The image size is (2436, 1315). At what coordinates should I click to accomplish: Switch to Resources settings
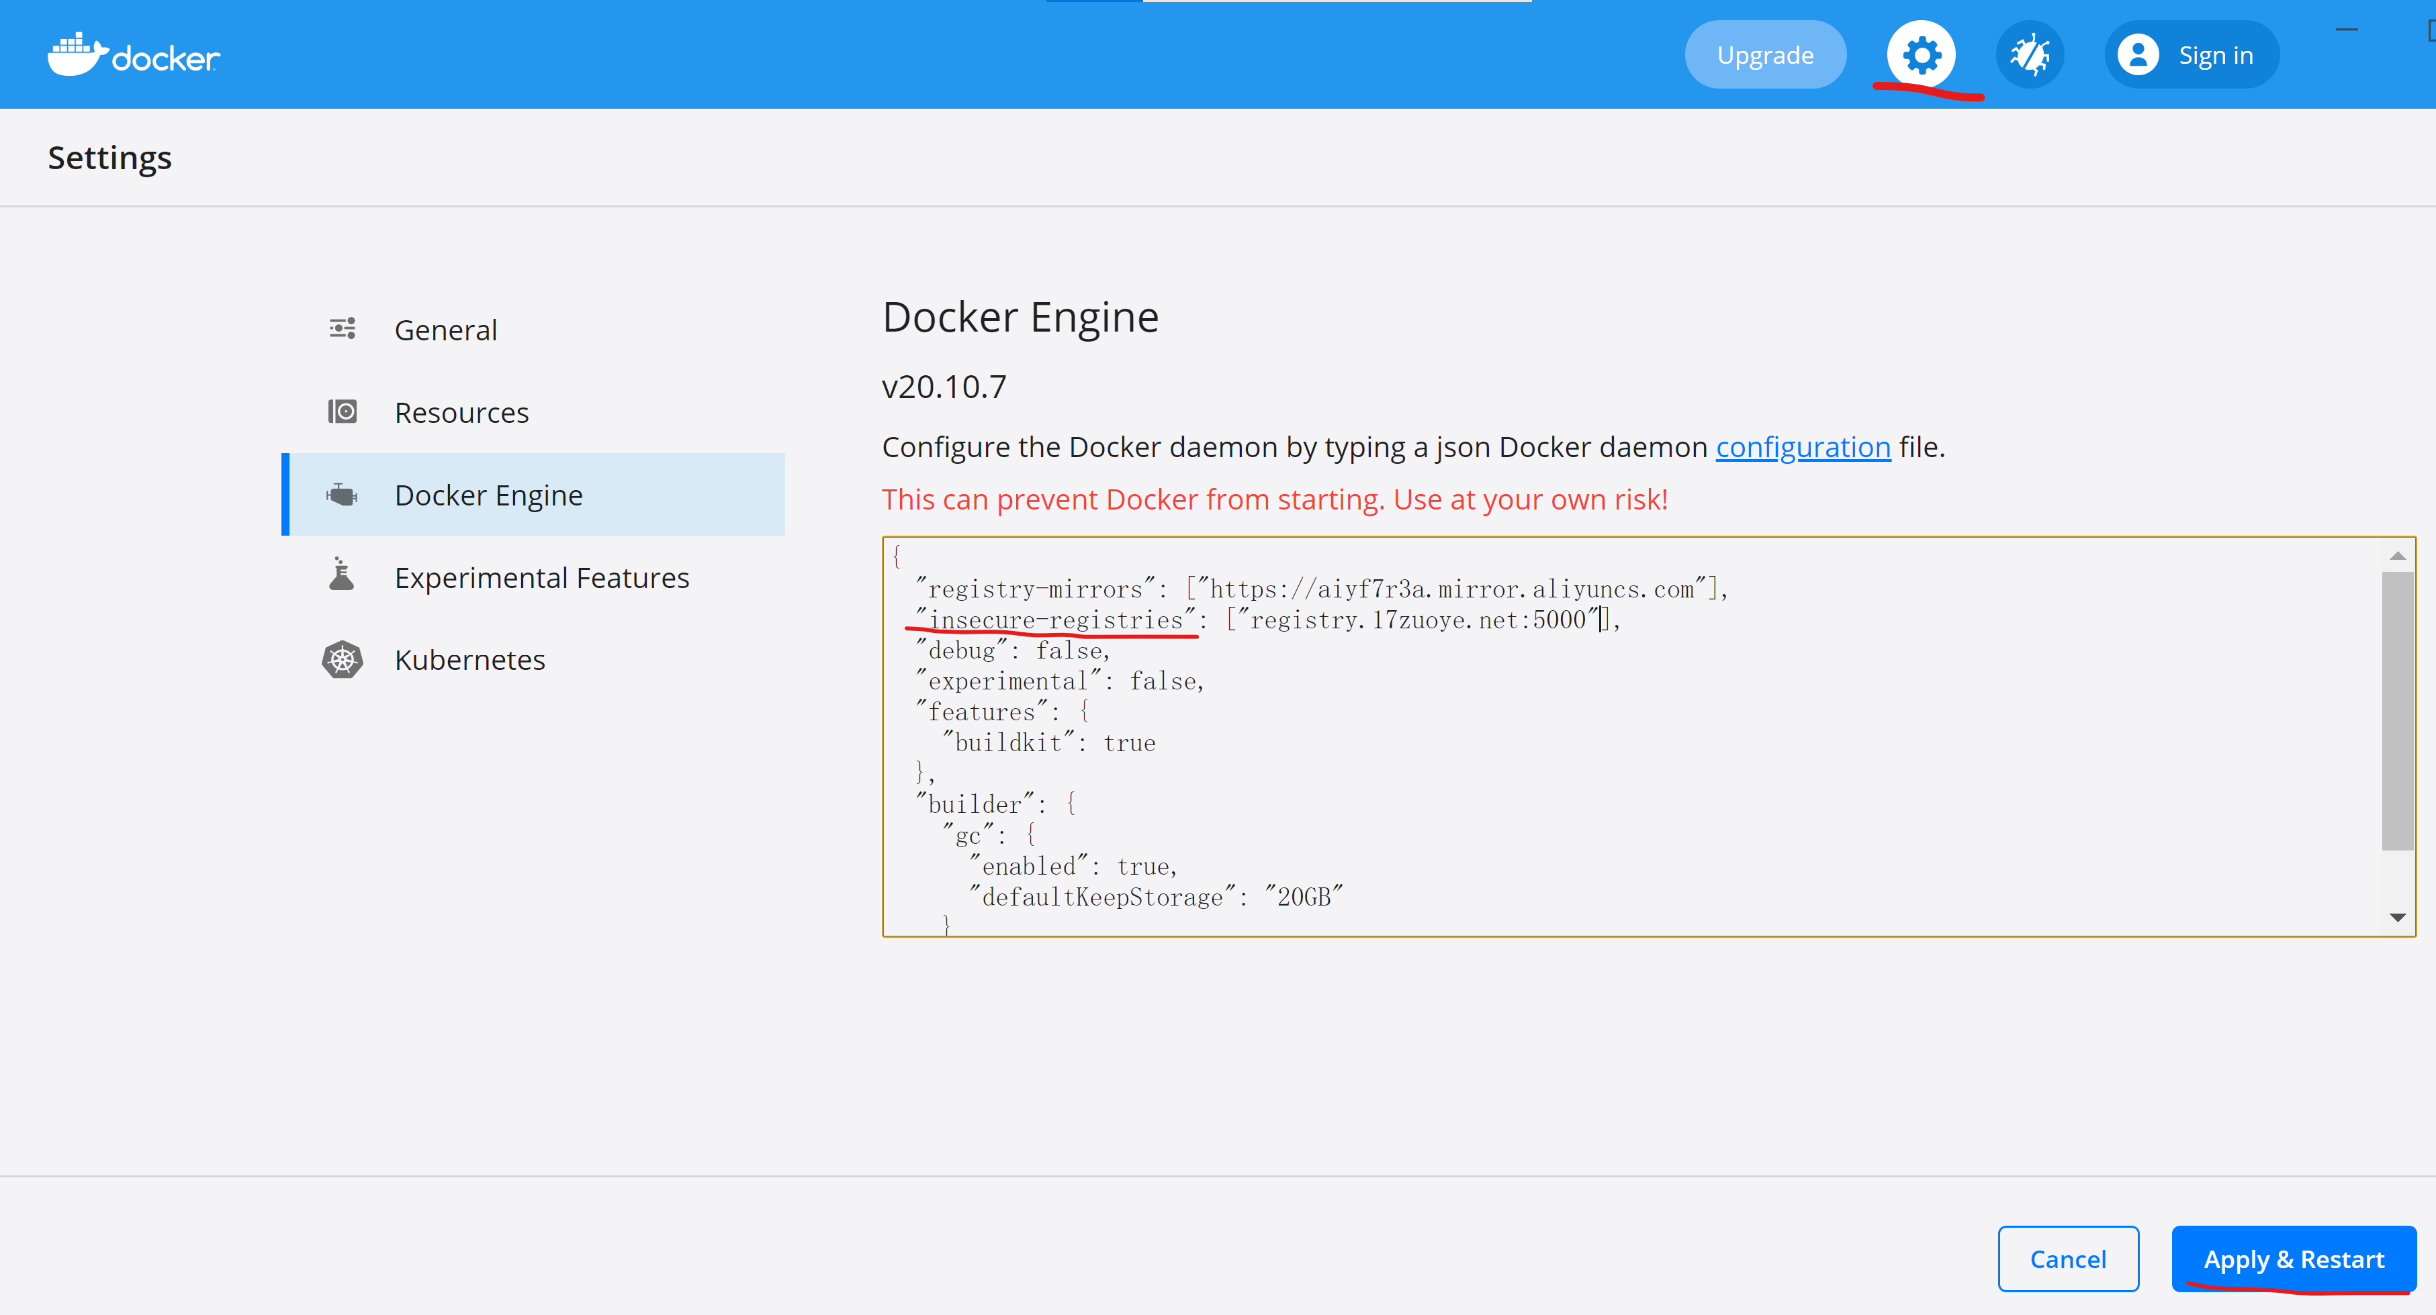pos(461,413)
